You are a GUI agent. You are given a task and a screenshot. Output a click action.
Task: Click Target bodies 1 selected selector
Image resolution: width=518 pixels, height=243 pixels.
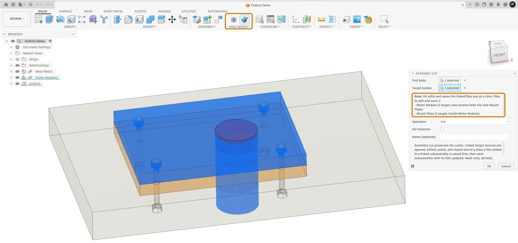(450, 88)
